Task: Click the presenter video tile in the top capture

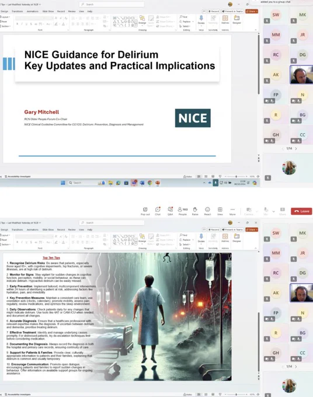Action: tap(301, 75)
